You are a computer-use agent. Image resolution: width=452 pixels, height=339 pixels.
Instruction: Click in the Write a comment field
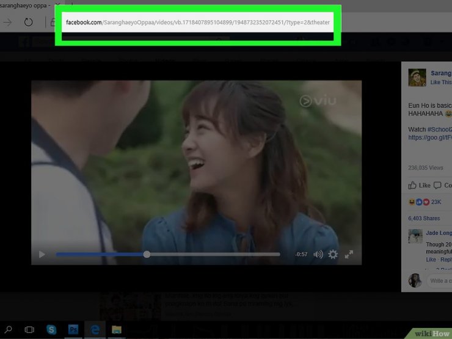pos(440,281)
